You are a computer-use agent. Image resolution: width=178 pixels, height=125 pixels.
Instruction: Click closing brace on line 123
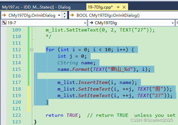(35, 122)
